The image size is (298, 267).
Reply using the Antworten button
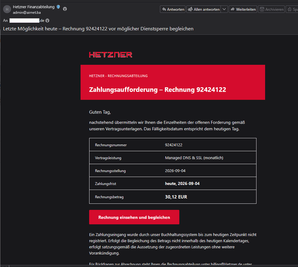coord(173,9)
